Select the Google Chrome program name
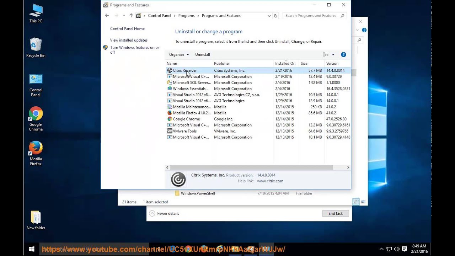Viewport: 455px width, 256px height. (186, 119)
